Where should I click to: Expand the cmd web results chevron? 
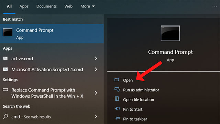[96, 116]
